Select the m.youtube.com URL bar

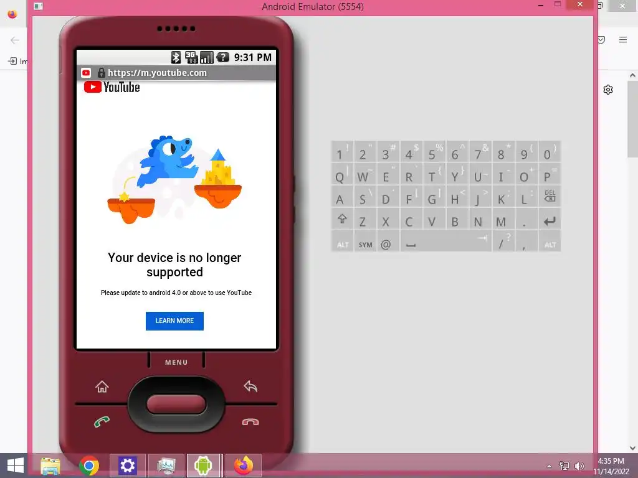(176, 73)
